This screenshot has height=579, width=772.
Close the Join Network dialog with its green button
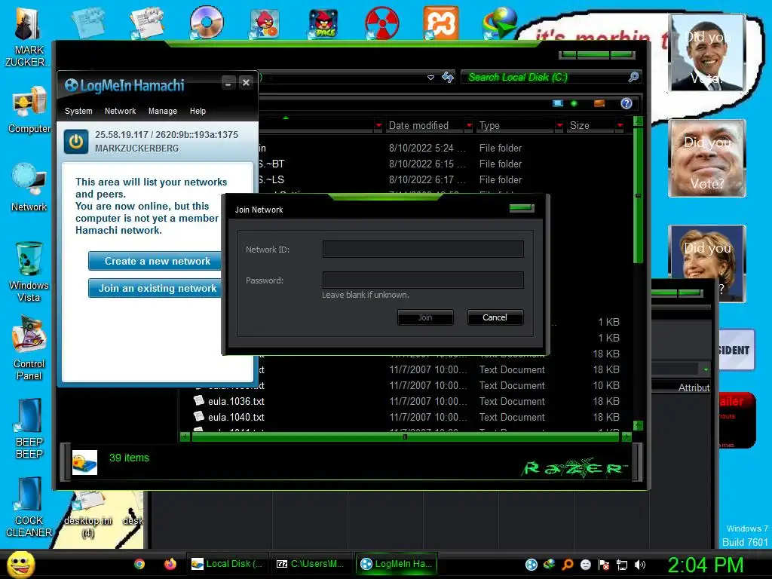point(522,208)
